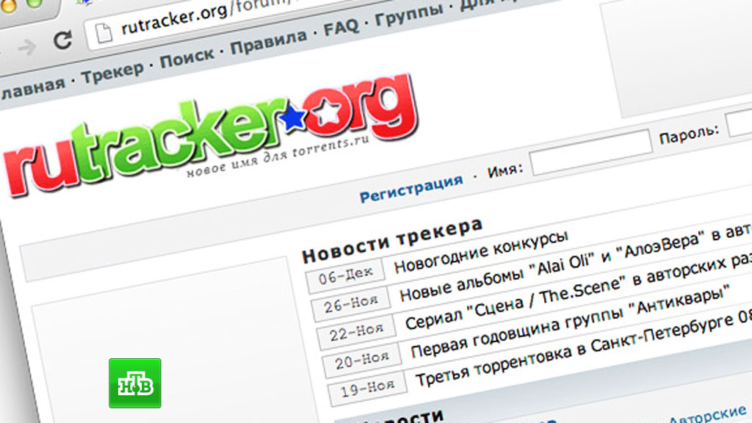This screenshot has width=752, height=423.
Task: Click the yellow minimize window button
Action: tap(7, 5)
